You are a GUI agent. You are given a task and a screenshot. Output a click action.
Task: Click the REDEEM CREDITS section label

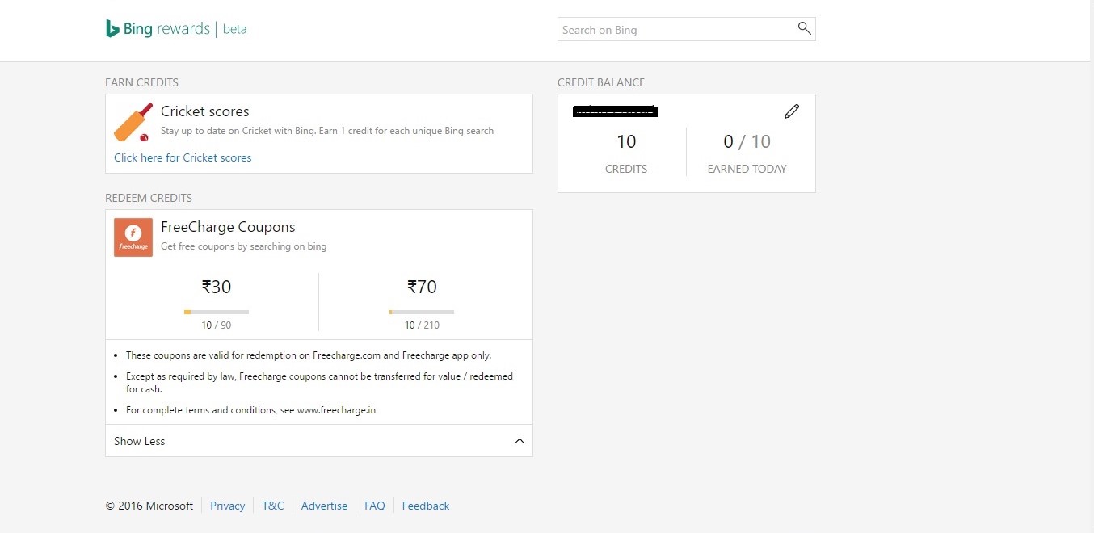[149, 198]
